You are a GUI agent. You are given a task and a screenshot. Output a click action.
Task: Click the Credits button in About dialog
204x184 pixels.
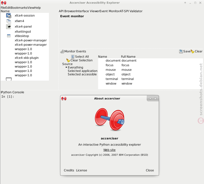[69, 170]
